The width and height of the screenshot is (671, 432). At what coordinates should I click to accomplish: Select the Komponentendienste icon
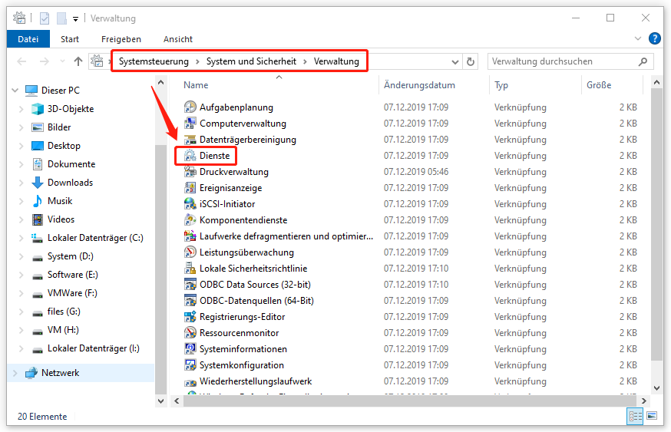190,220
